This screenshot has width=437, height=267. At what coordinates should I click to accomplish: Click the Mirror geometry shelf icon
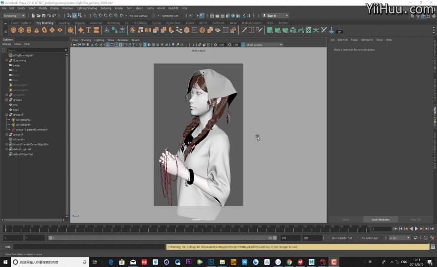point(148,30)
